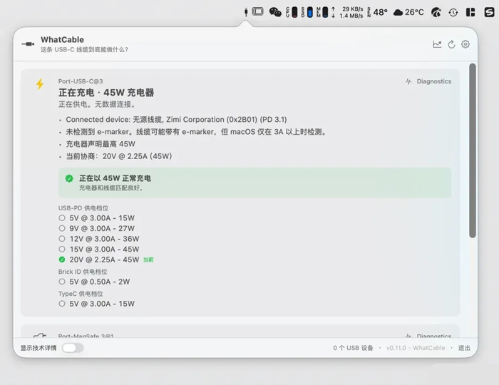Screen dimensions: 499x385
Task: Click the CPU usage meter in menu bar
Action: click(292, 12)
